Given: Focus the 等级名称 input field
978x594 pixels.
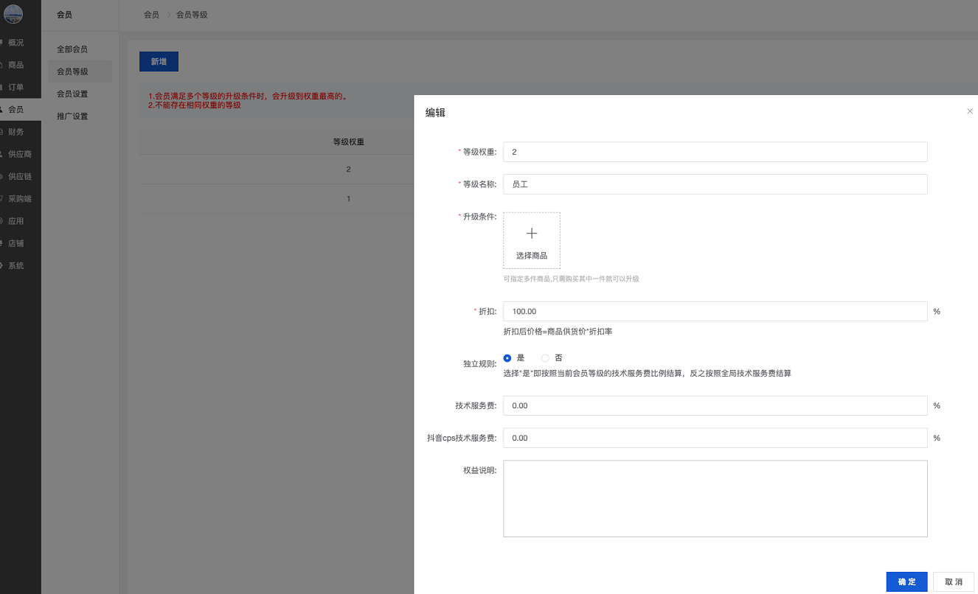Looking at the screenshot, I should coord(714,184).
